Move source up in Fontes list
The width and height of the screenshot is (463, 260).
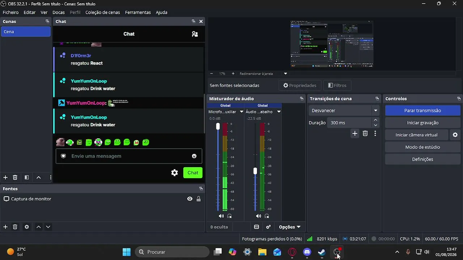click(38, 227)
